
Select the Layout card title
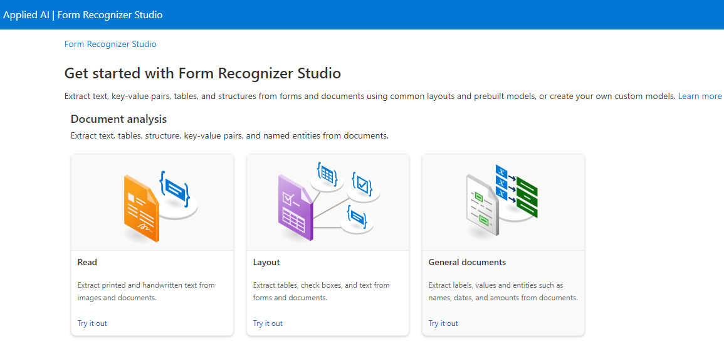click(266, 263)
